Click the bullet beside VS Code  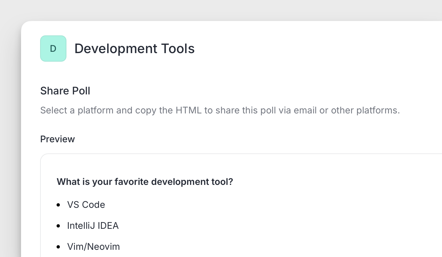59,205
